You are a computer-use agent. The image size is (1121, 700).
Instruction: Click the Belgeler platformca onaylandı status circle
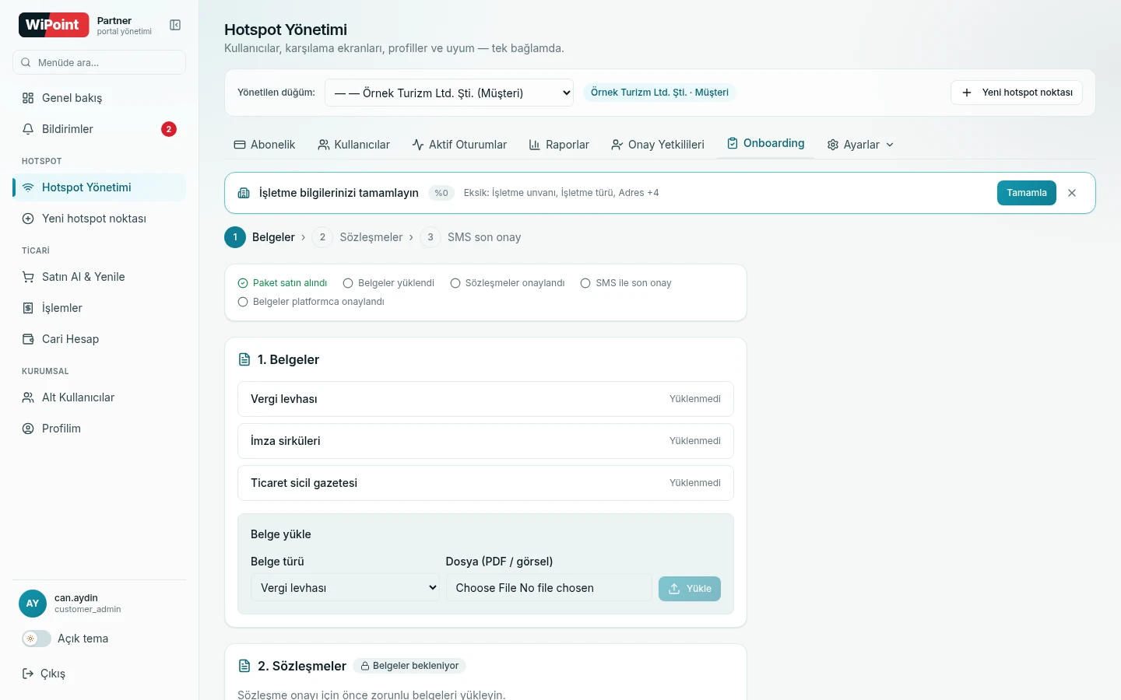pyautogui.click(x=243, y=302)
